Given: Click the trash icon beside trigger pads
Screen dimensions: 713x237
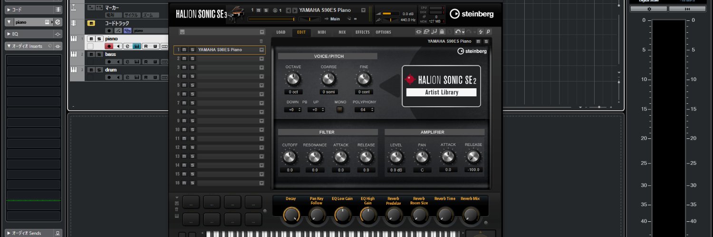Looking at the screenshot, I should [177, 209].
